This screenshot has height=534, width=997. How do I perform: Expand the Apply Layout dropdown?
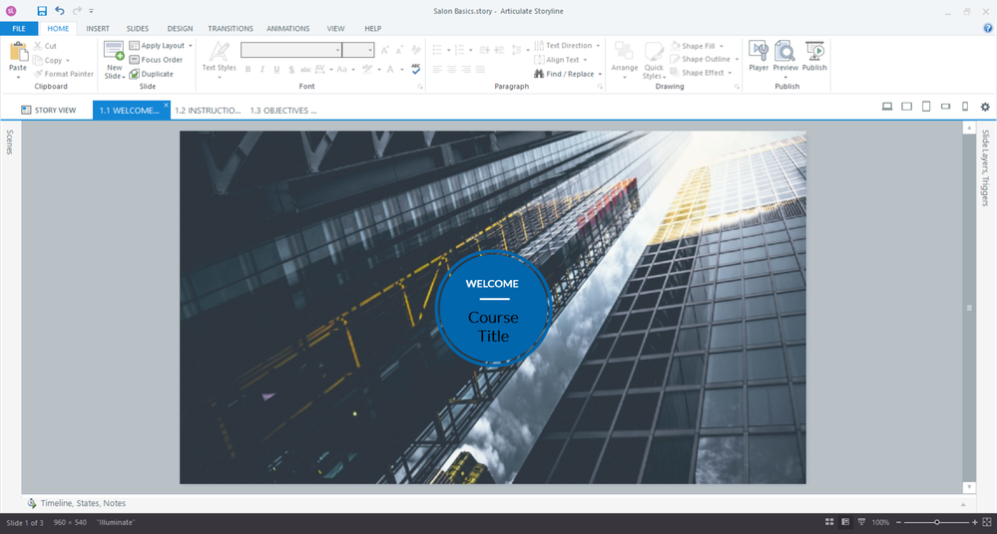click(x=191, y=46)
